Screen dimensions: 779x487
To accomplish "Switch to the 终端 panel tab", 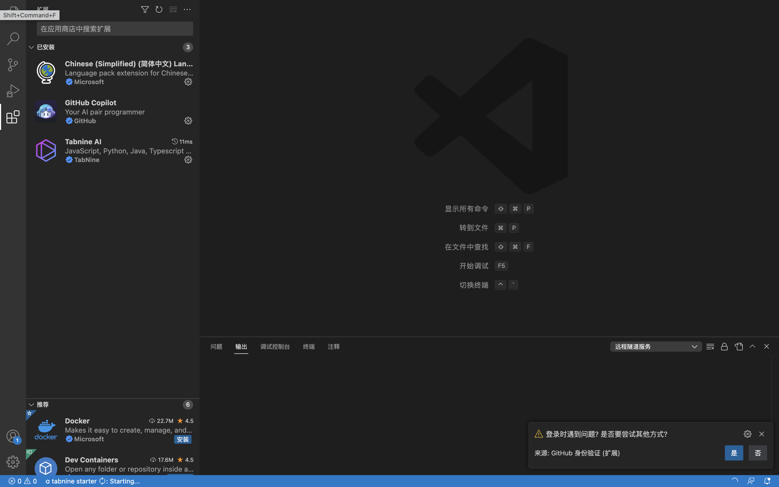I will pyautogui.click(x=308, y=346).
